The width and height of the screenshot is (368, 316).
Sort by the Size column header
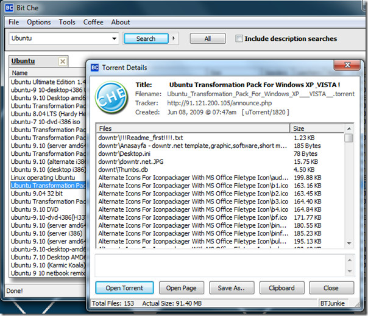click(x=317, y=128)
